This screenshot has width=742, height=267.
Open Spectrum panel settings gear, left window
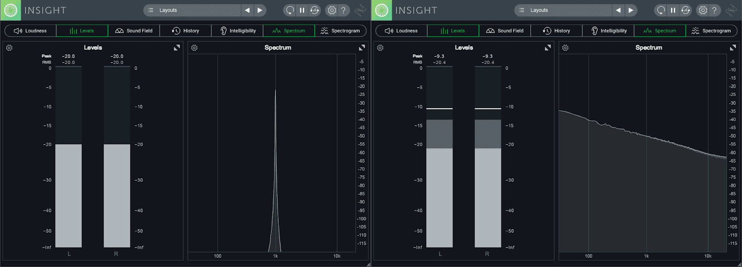click(x=194, y=48)
